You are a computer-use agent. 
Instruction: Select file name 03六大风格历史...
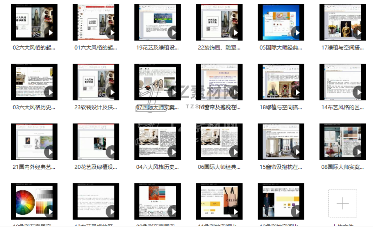(34, 107)
